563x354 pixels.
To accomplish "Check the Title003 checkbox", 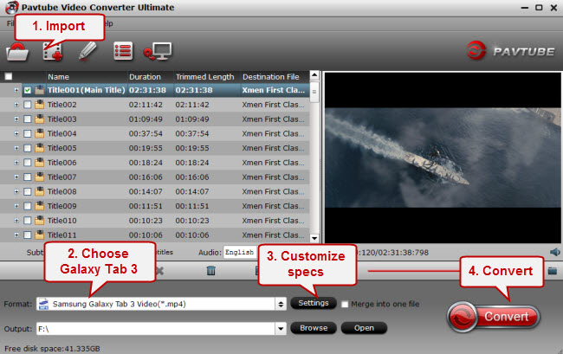I will [x=28, y=119].
